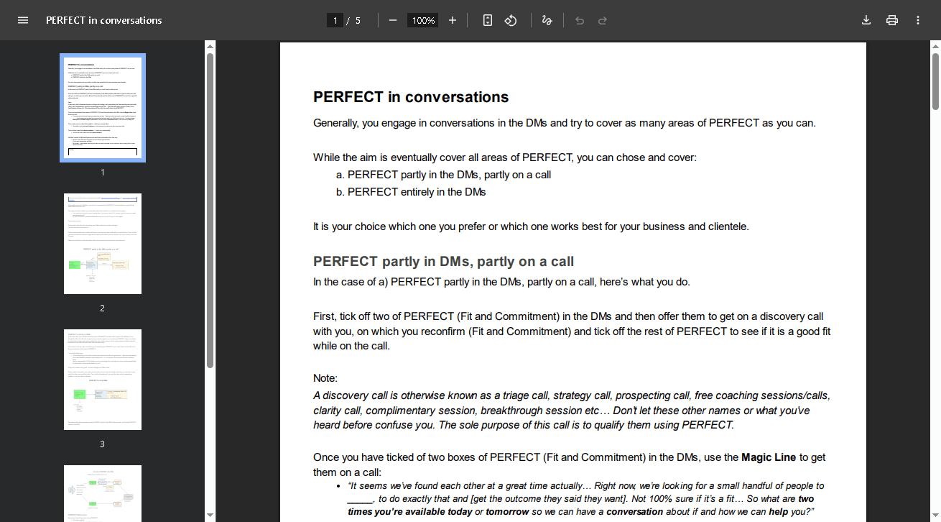Viewport: 941px width, 522px height.
Task: Click the undo arrow icon
Action: 580,20
